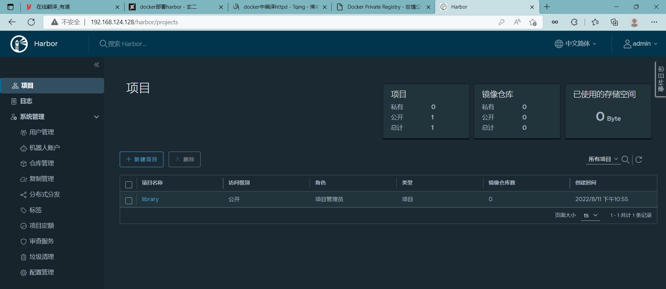
Task: Collapse the left sidebar with double-chevron icon
Action: point(96,65)
